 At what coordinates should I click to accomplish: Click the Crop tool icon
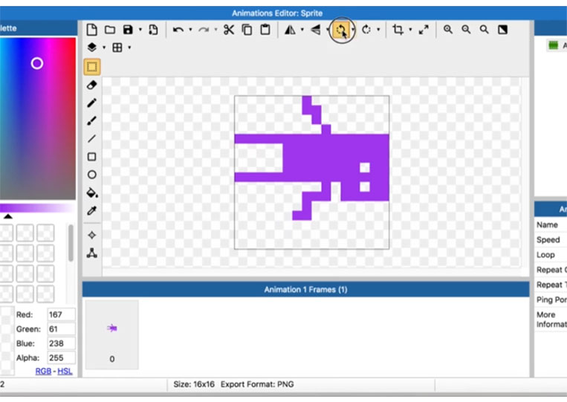[x=398, y=30]
